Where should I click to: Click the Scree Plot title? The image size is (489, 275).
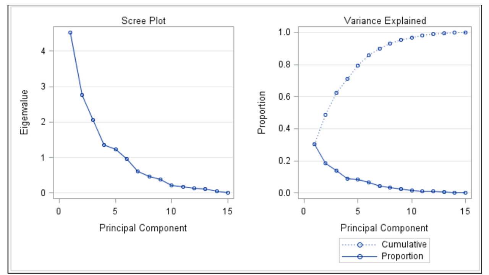pyautogui.click(x=144, y=21)
